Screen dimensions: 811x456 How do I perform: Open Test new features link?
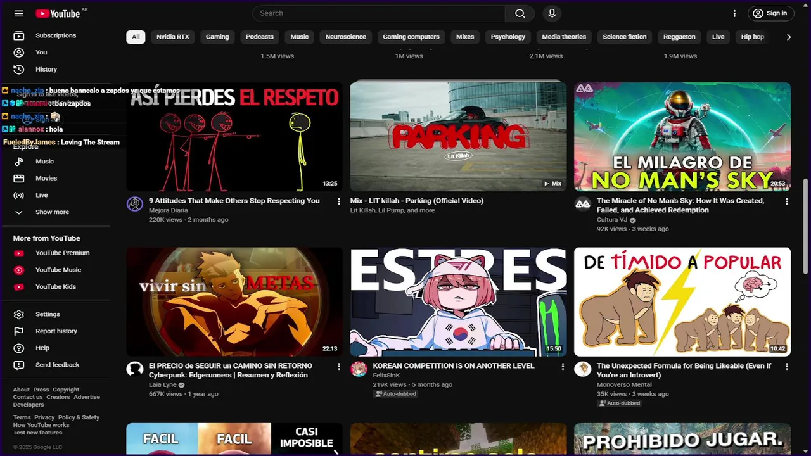point(38,433)
